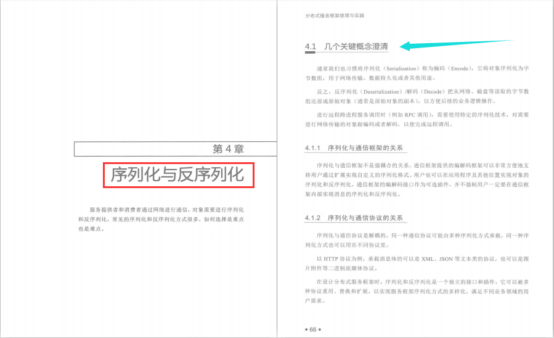
Task: Click the paragraph starting 以 HTTP 协议为例
Action: [417, 263]
